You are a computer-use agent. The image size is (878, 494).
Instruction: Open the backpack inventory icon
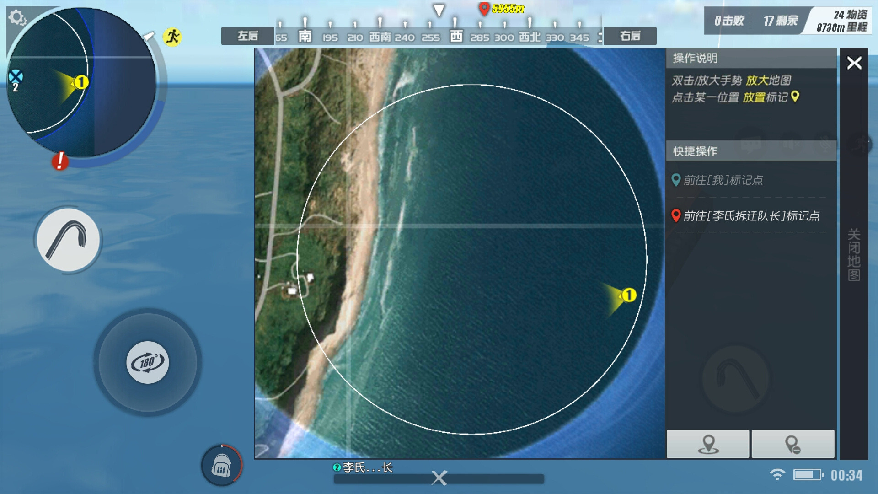(x=222, y=465)
